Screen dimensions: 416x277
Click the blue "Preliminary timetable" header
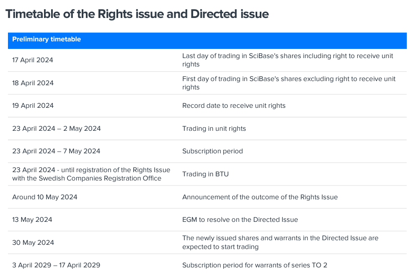coord(47,39)
